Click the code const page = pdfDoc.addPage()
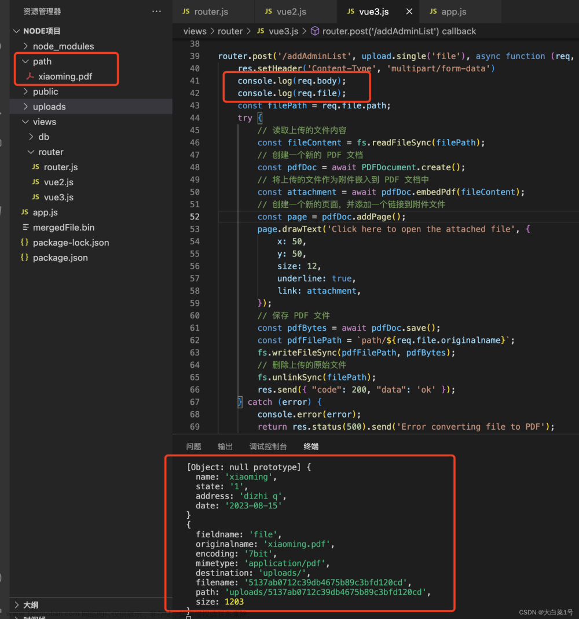Viewport: 579px width, 619px height. 332,217
